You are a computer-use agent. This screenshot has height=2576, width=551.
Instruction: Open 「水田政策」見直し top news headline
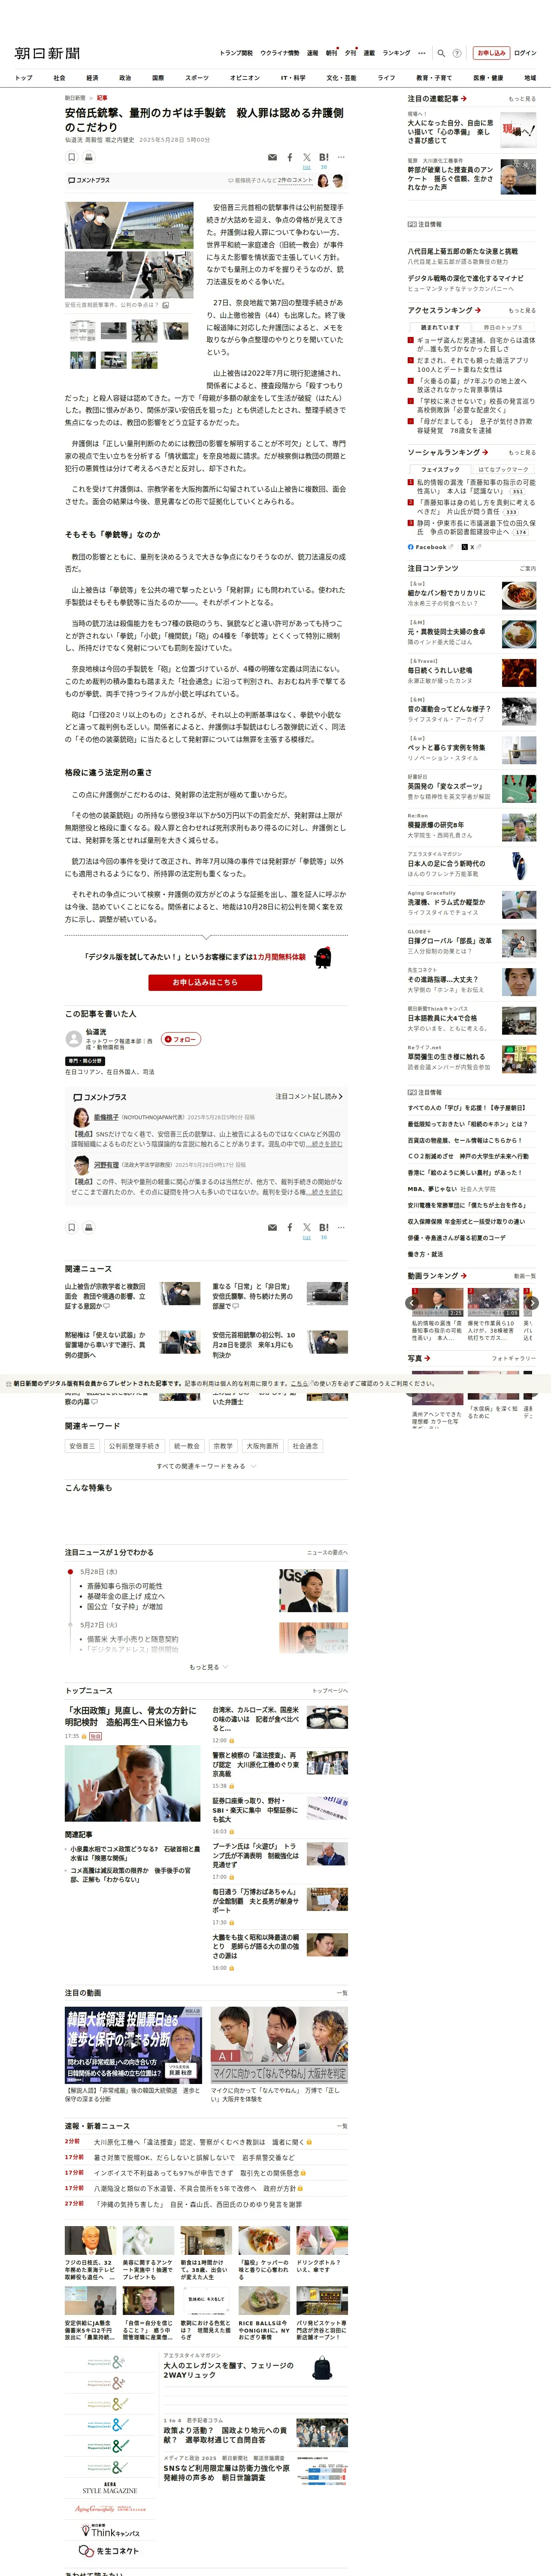click(130, 1717)
